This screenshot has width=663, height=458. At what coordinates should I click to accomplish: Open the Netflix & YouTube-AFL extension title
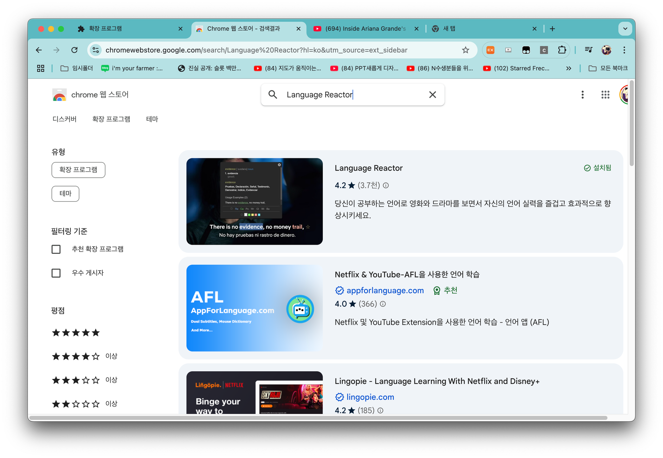pyautogui.click(x=407, y=274)
